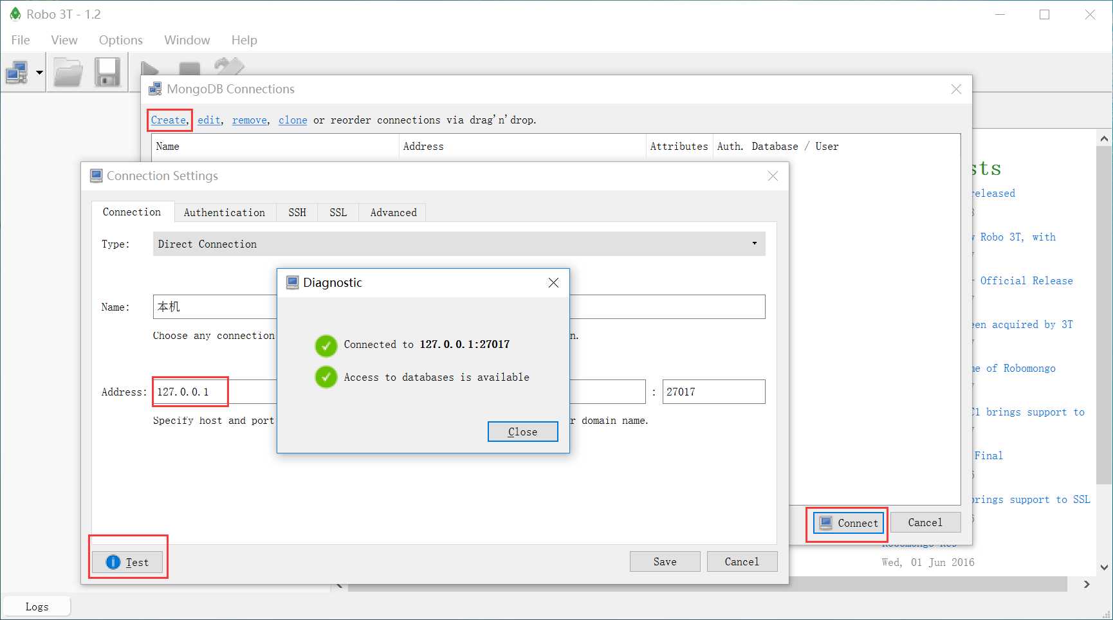This screenshot has width=1113, height=620.
Task: Open the Window menu
Action: (187, 40)
